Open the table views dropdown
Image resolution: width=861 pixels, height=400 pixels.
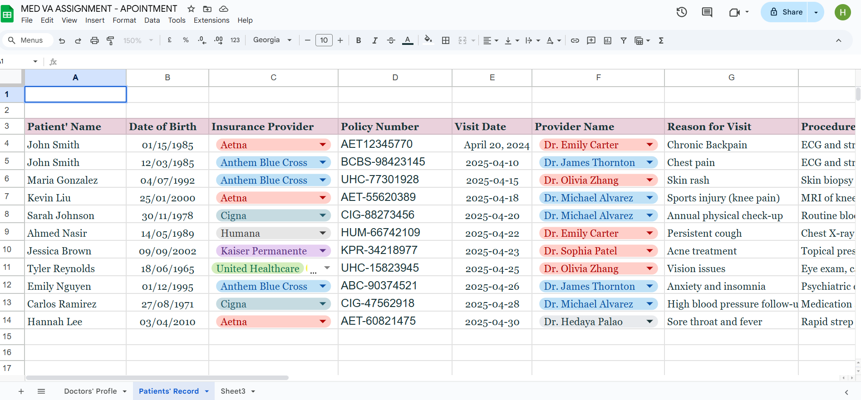click(642, 40)
